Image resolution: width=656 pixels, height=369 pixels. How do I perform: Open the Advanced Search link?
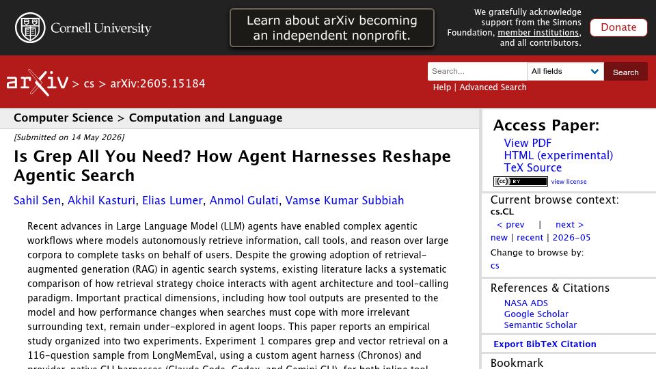click(x=493, y=87)
